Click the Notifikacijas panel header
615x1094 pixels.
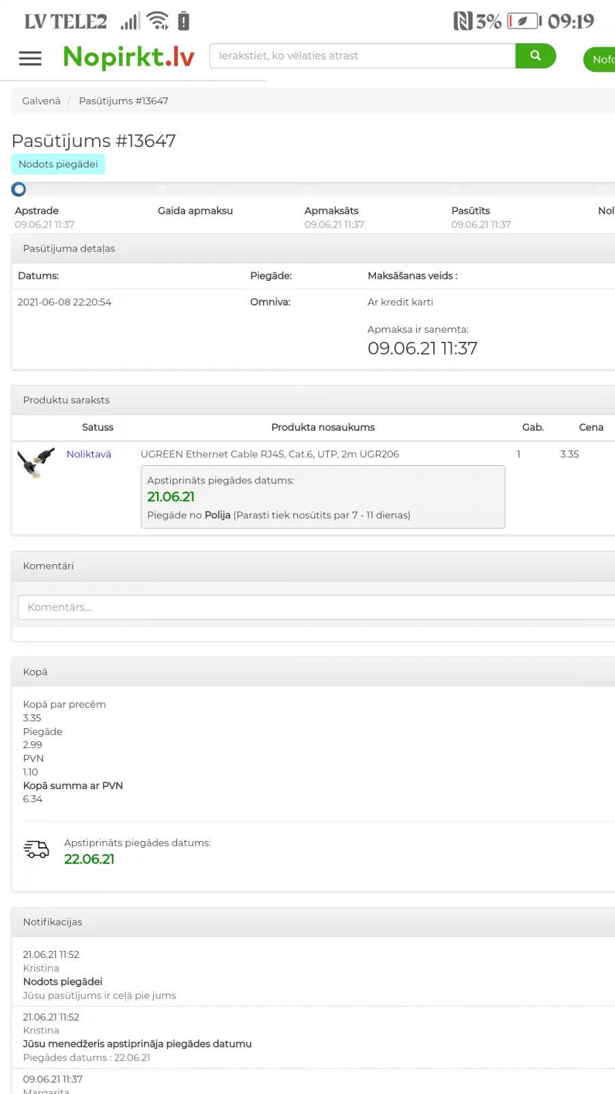pos(313,922)
